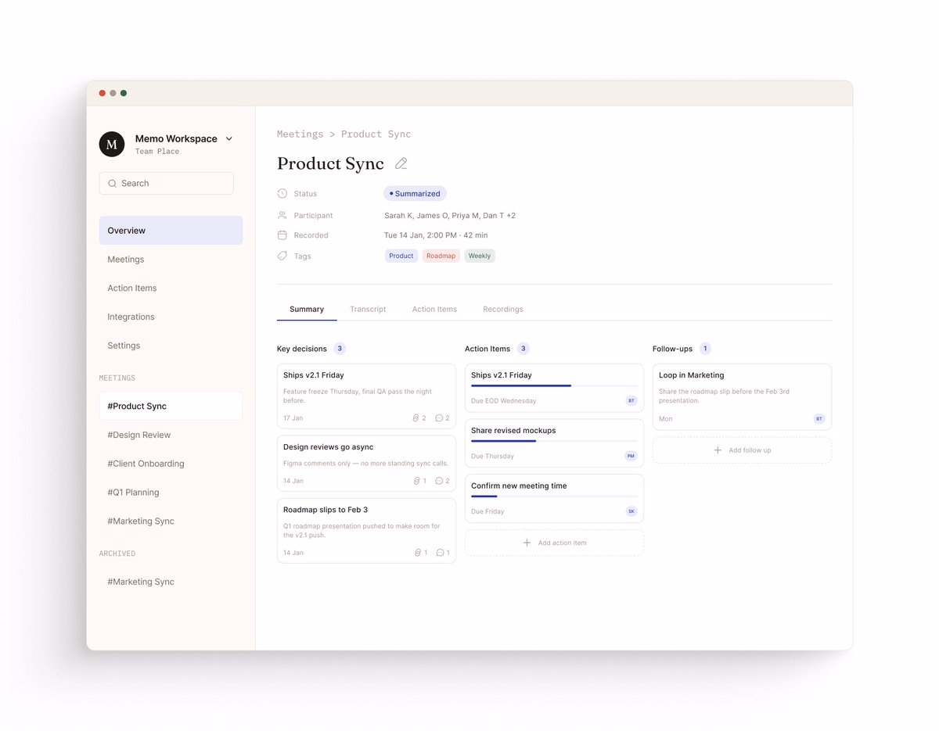The width and height of the screenshot is (939, 731).
Task: Open the Recordings tab
Action: tap(503, 310)
